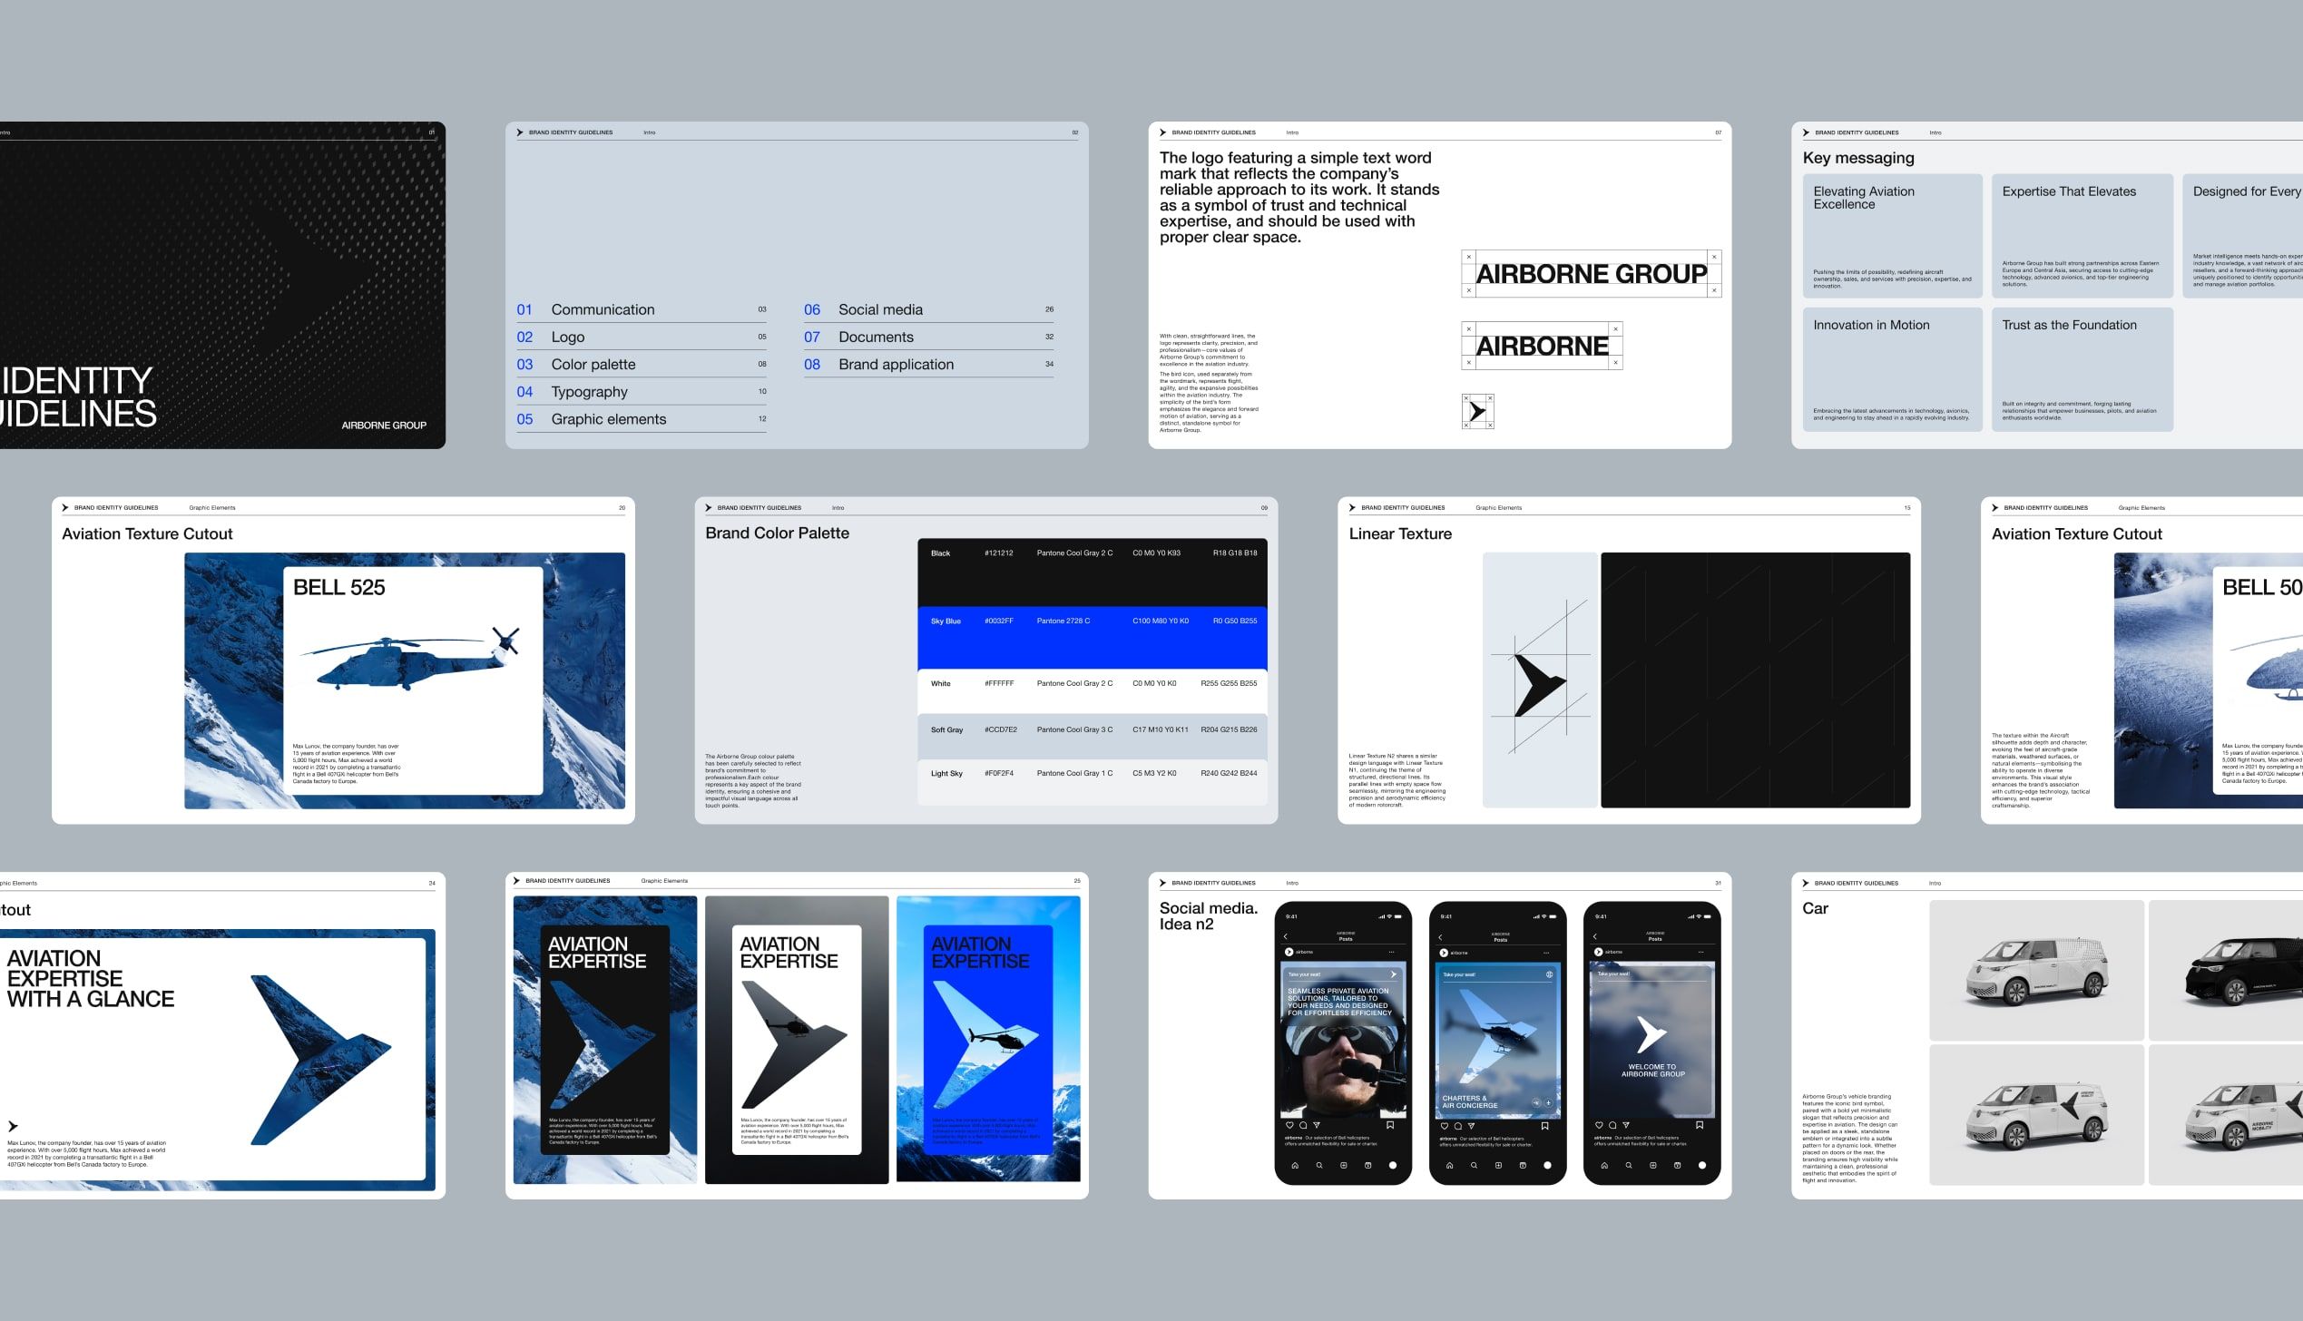Open the 08 Brand application section
This screenshot has height=1321, width=2303.
pyautogui.click(x=897, y=364)
